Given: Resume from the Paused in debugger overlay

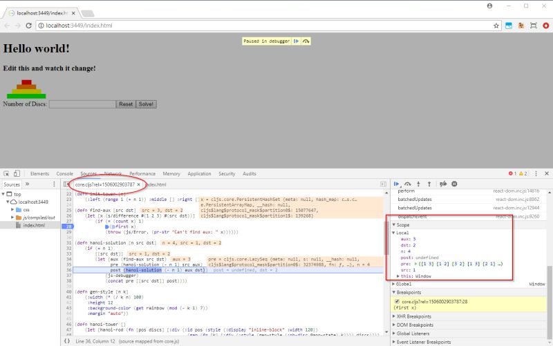Looking at the screenshot, I should [297, 41].
